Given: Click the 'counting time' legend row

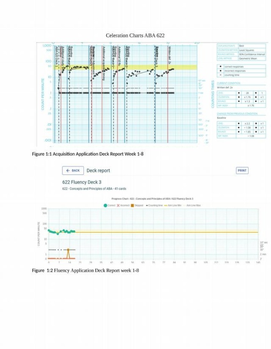Looking at the screenshot, I should [x=241, y=75].
